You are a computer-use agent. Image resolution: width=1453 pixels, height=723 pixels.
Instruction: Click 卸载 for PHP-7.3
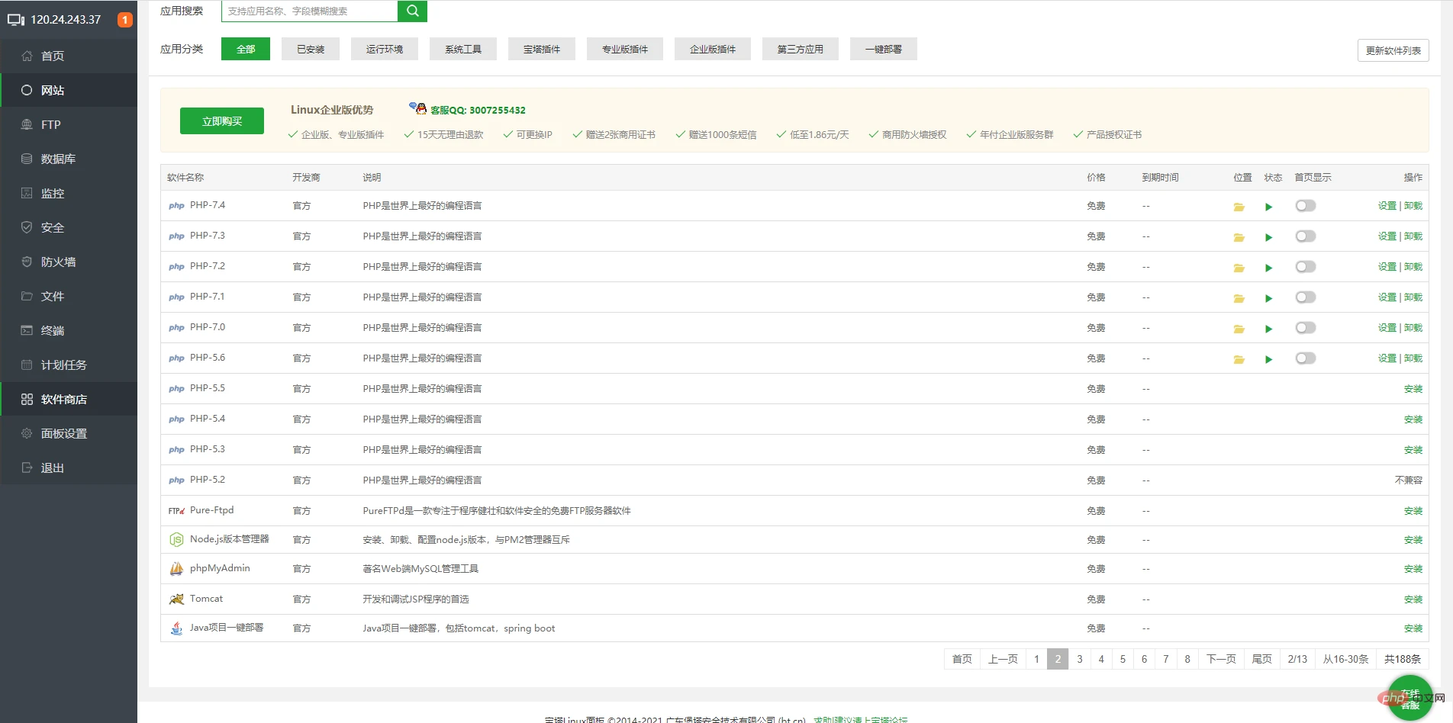(x=1413, y=236)
